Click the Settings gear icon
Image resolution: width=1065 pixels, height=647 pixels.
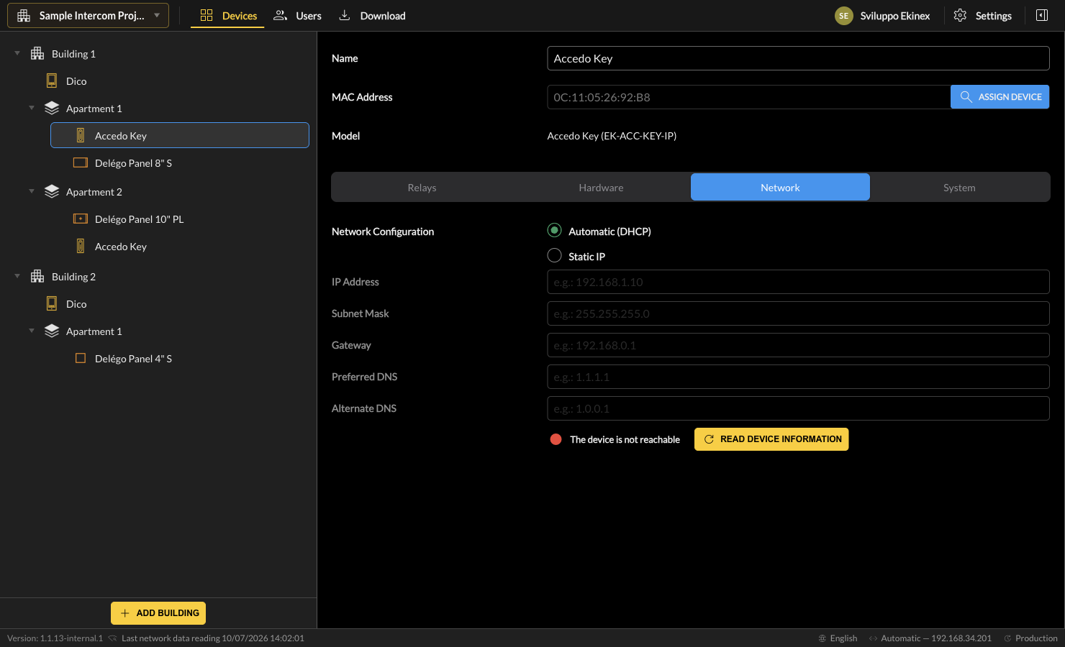point(960,15)
